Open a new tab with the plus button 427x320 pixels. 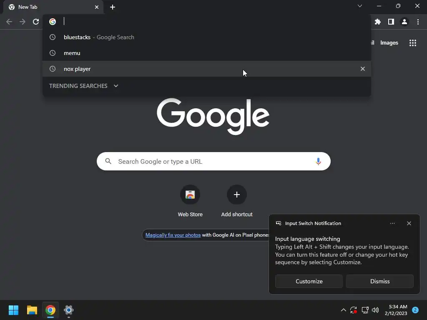coord(113,7)
